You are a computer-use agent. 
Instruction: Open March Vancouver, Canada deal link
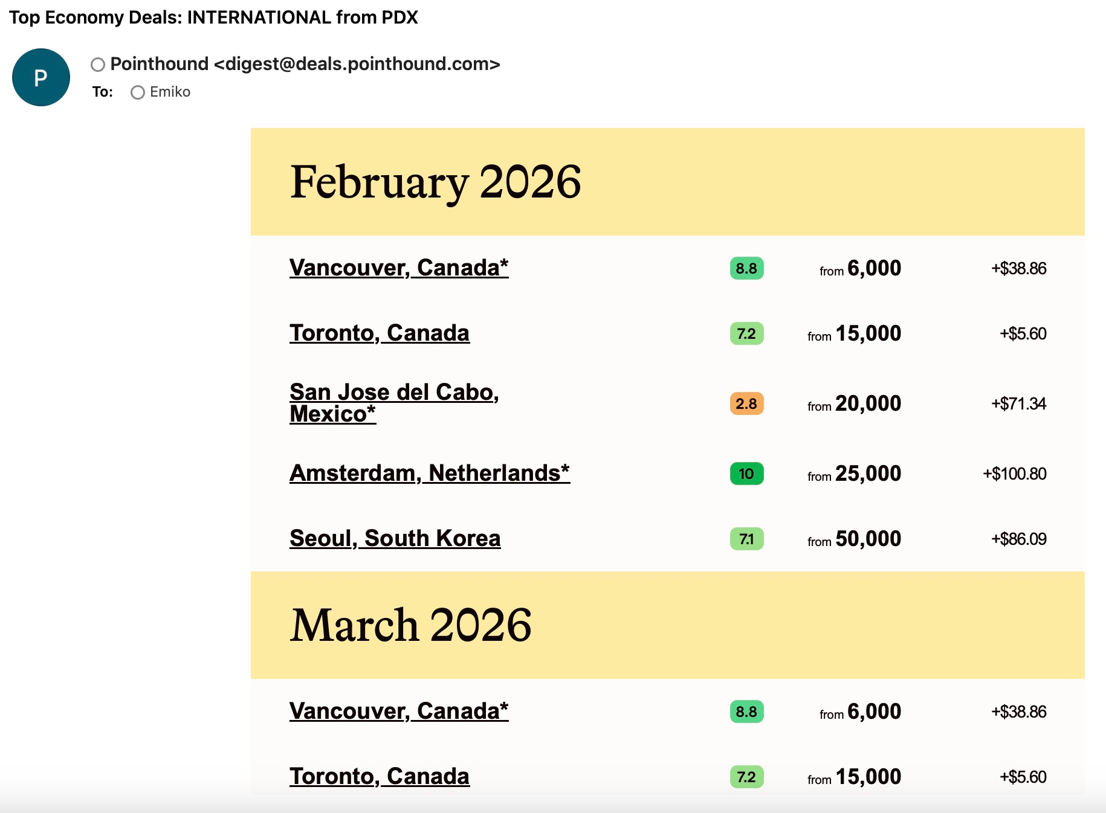pyautogui.click(x=399, y=711)
